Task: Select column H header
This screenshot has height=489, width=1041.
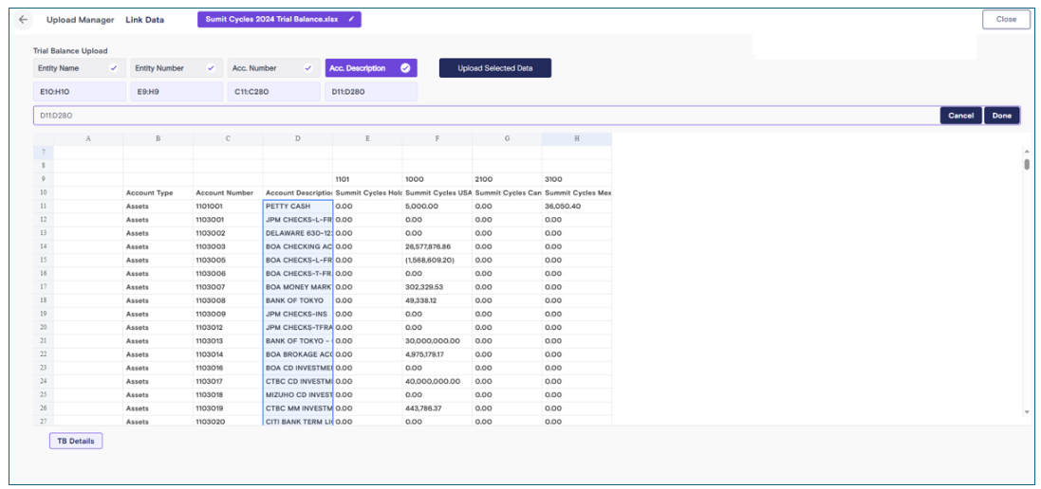Action: [576, 138]
